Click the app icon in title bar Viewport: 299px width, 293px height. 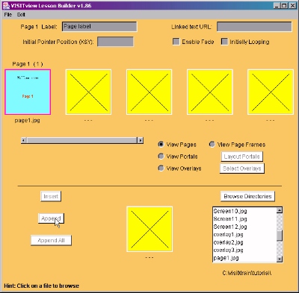[x=6, y=5]
